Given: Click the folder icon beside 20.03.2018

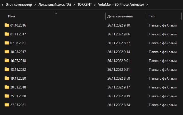Looking at the screenshot, I should click(x=7, y=87).
